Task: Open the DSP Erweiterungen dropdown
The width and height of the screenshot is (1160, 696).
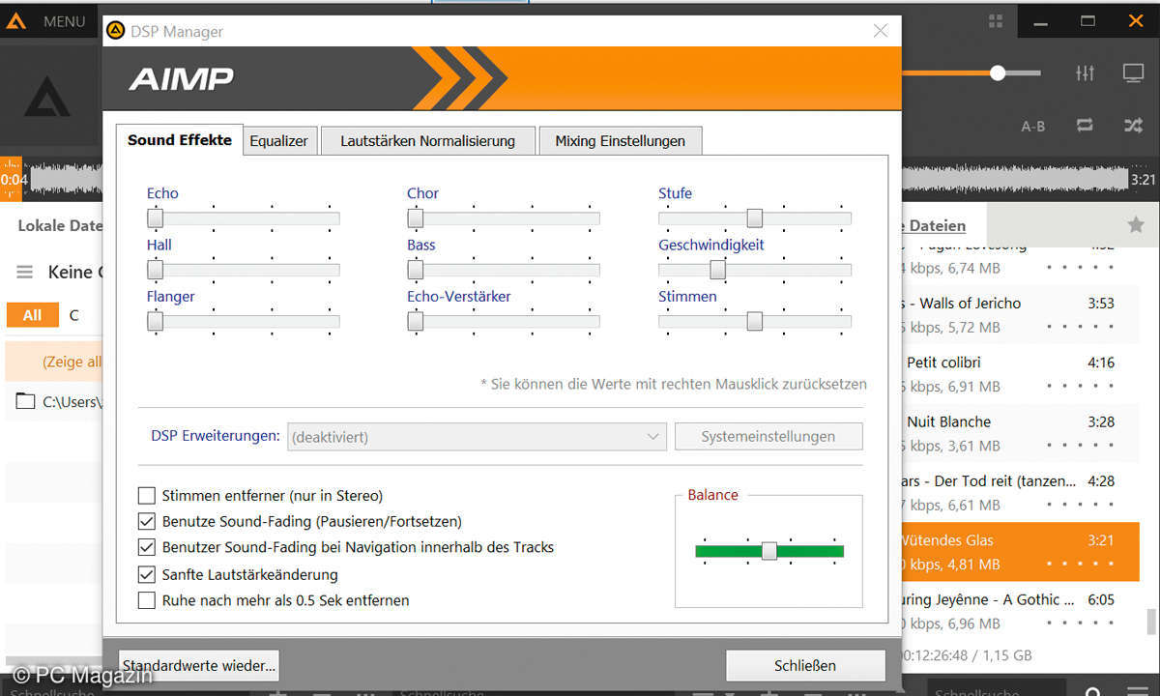Action: click(477, 437)
